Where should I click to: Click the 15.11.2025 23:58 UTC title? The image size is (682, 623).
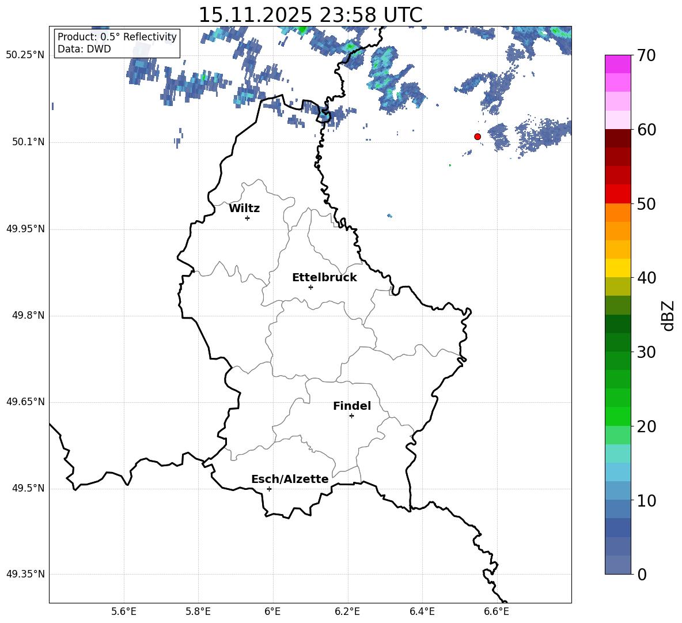click(310, 15)
